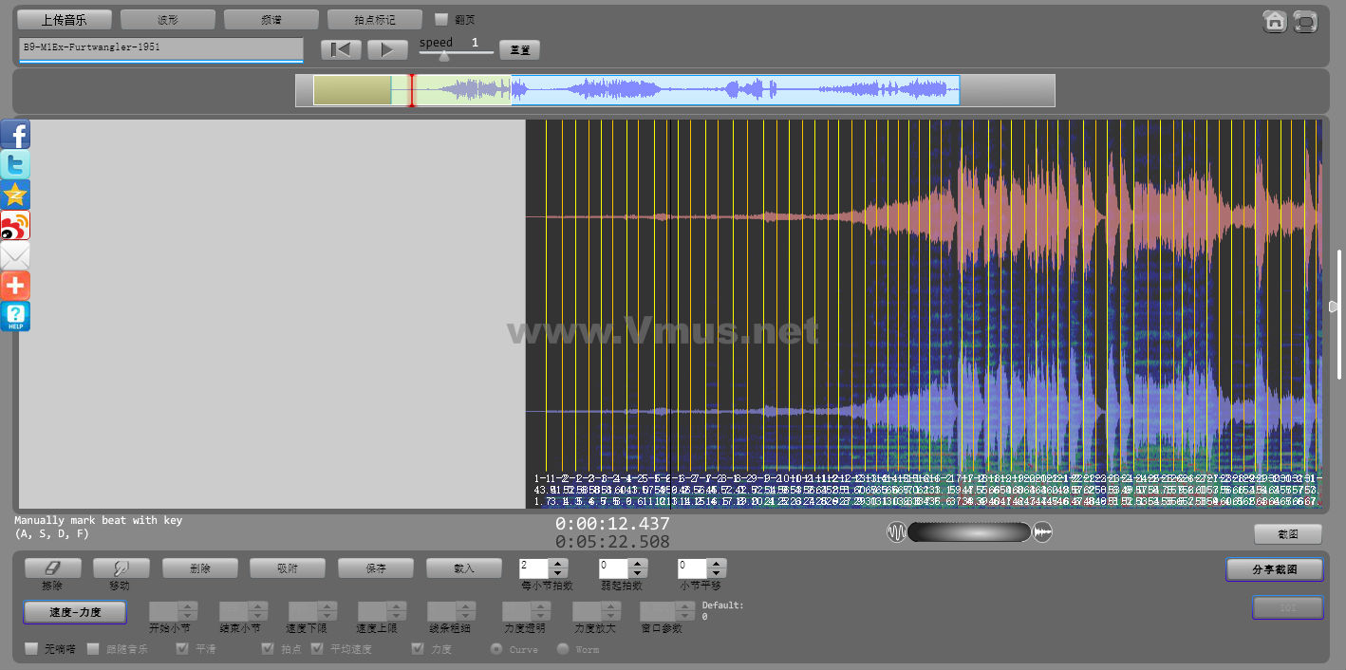
Task: Click the 力度放大 dynamics magnify stepper
Action: click(x=596, y=611)
